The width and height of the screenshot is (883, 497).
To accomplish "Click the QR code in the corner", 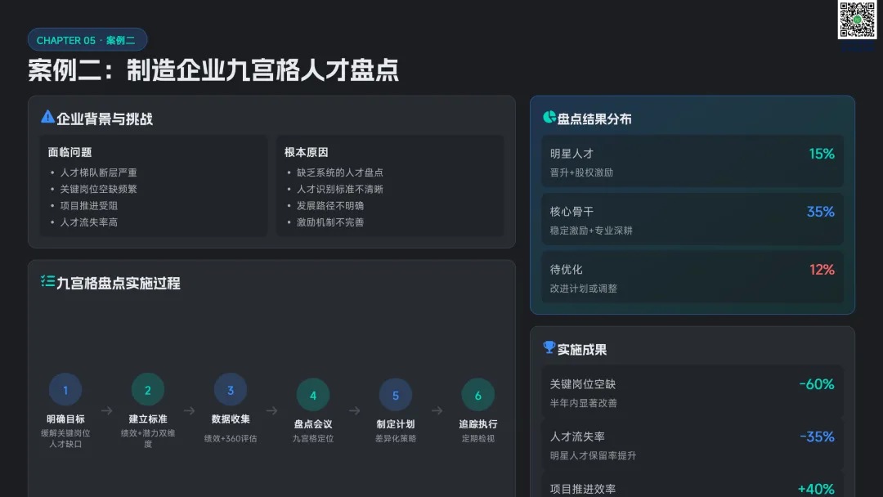I will point(857,20).
